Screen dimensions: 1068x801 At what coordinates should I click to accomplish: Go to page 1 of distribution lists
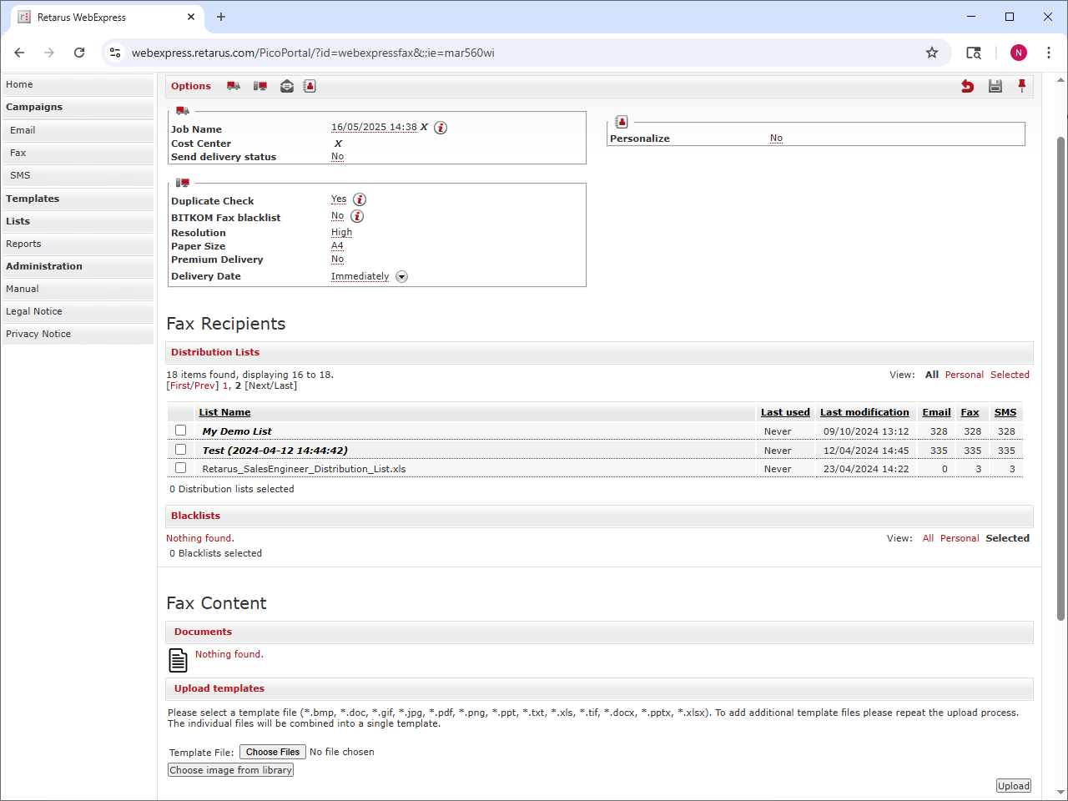point(225,385)
